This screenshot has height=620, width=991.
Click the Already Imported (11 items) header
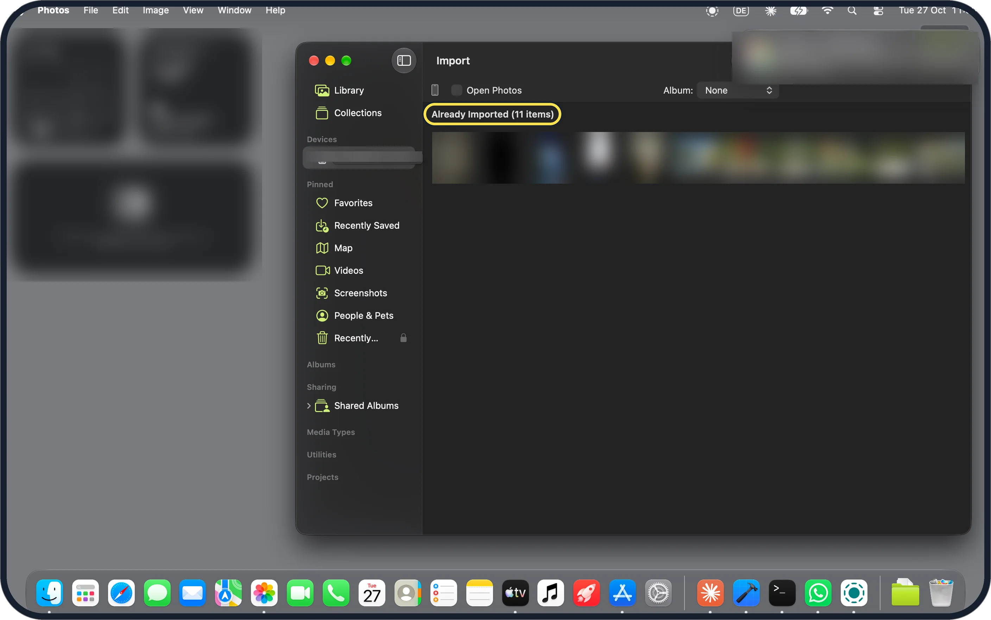(x=492, y=114)
